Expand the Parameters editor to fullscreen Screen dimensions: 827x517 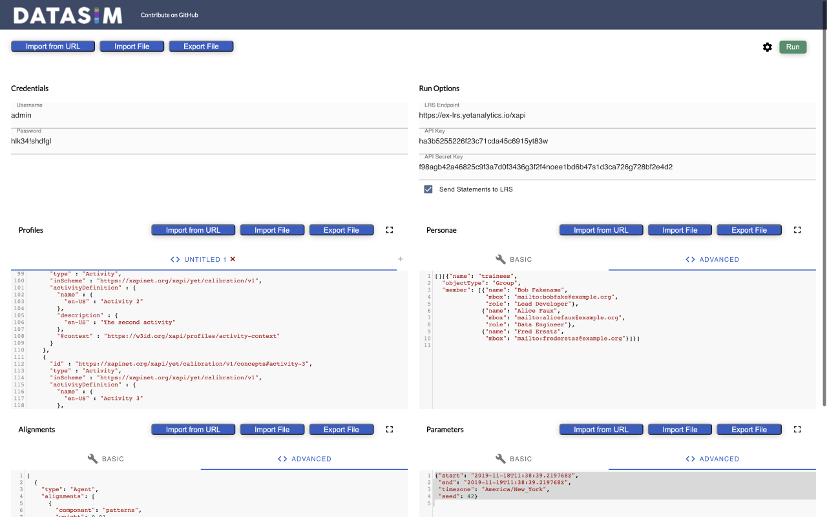tap(797, 429)
